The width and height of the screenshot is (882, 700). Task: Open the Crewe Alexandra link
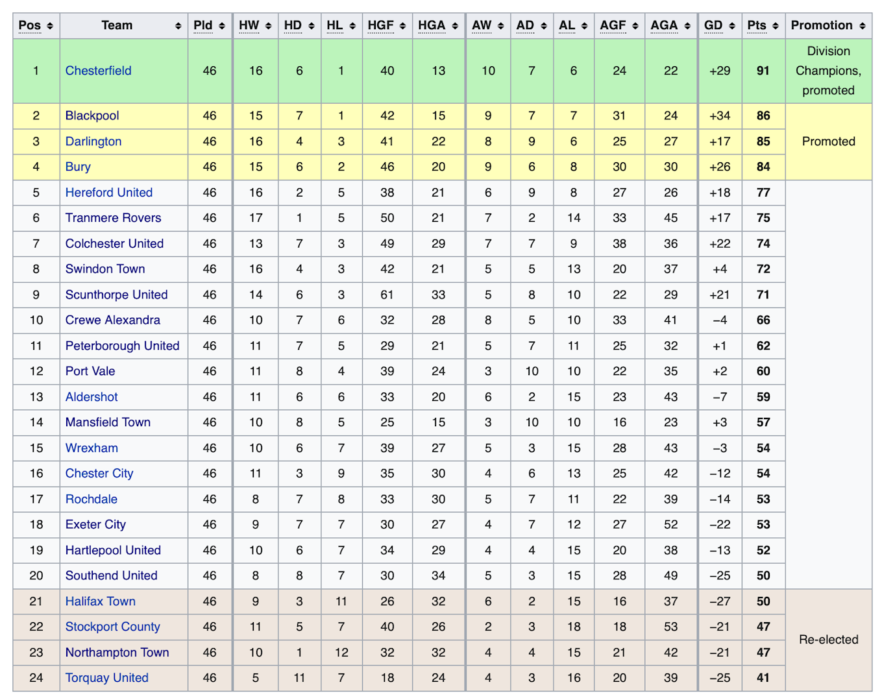pos(112,320)
